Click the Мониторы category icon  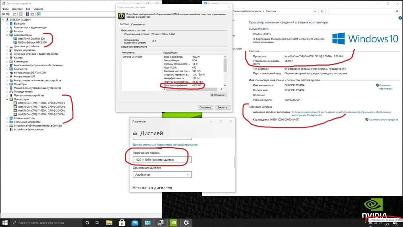(x=11, y=84)
